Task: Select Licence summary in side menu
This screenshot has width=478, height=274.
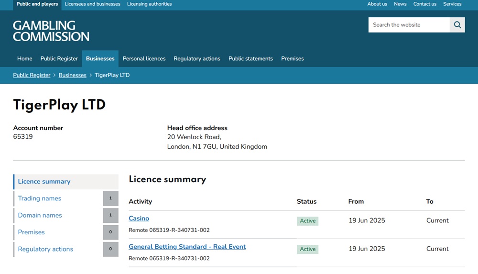Action: coord(66,182)
